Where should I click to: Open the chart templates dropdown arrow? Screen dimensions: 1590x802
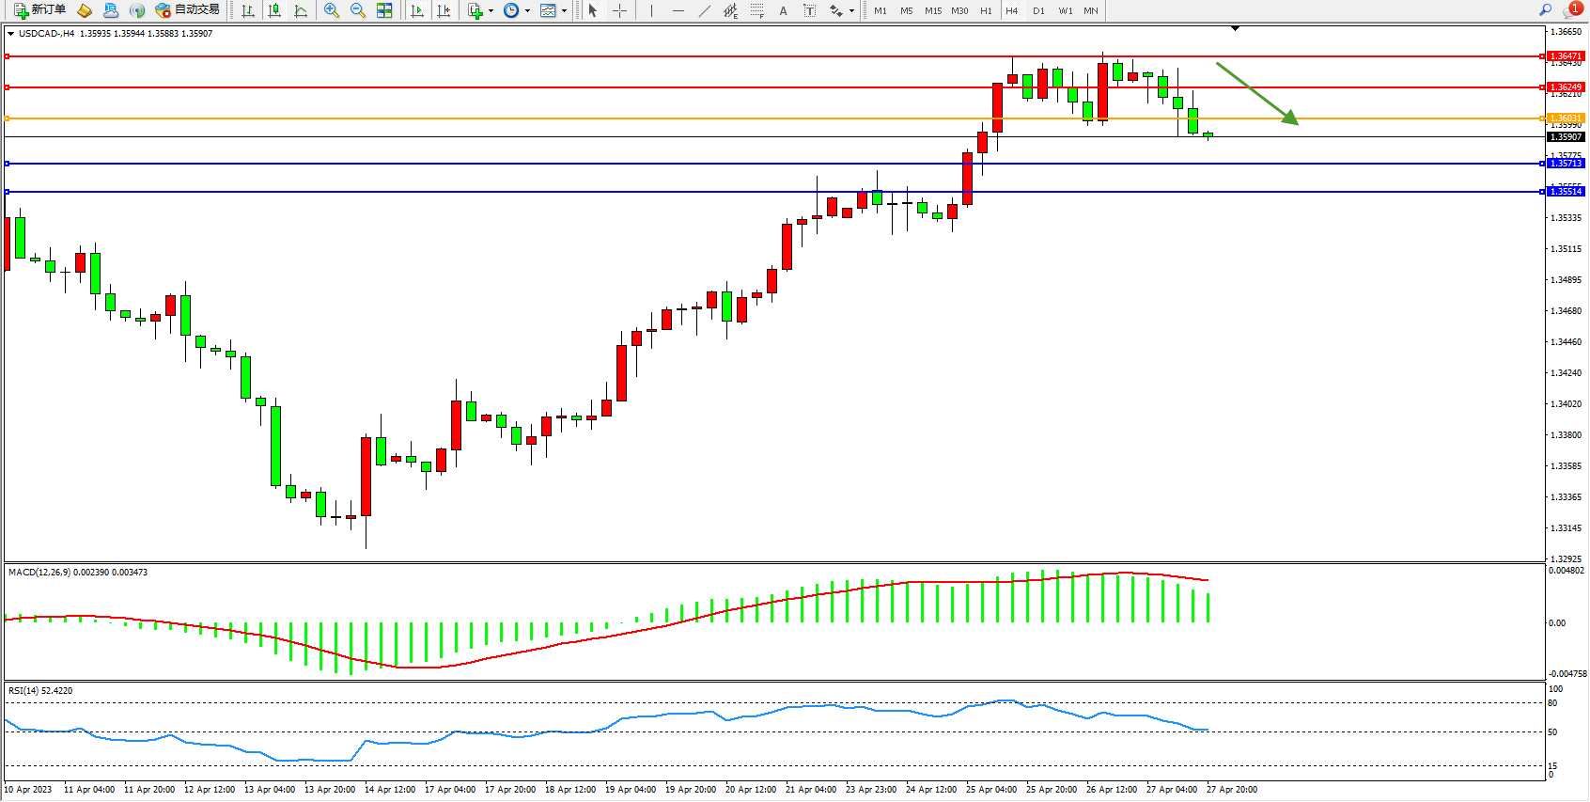[x=564, y=11]
